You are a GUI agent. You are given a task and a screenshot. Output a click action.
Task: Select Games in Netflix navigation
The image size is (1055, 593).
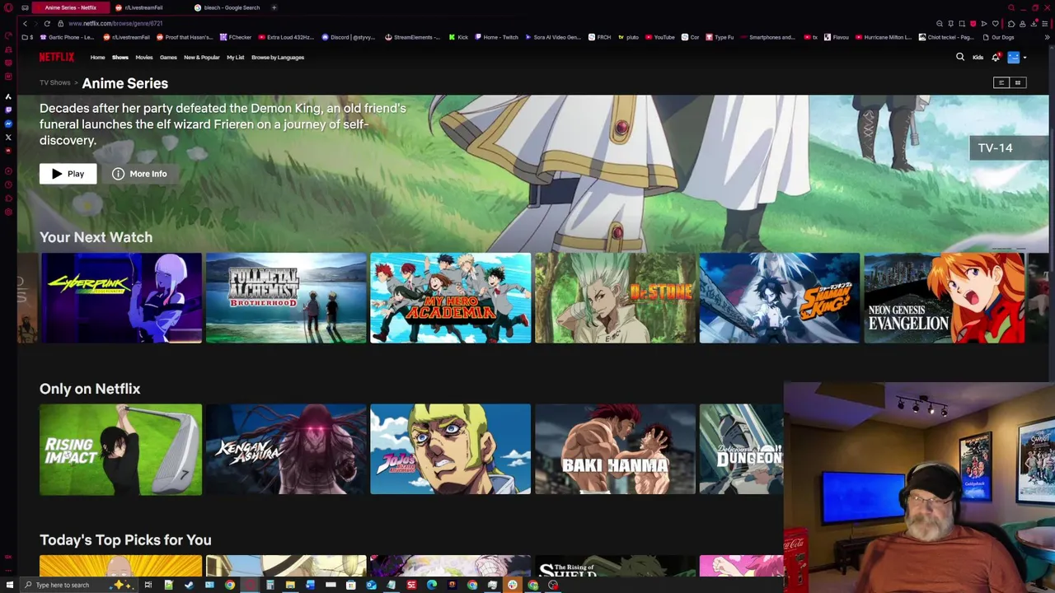click(168, 58)
